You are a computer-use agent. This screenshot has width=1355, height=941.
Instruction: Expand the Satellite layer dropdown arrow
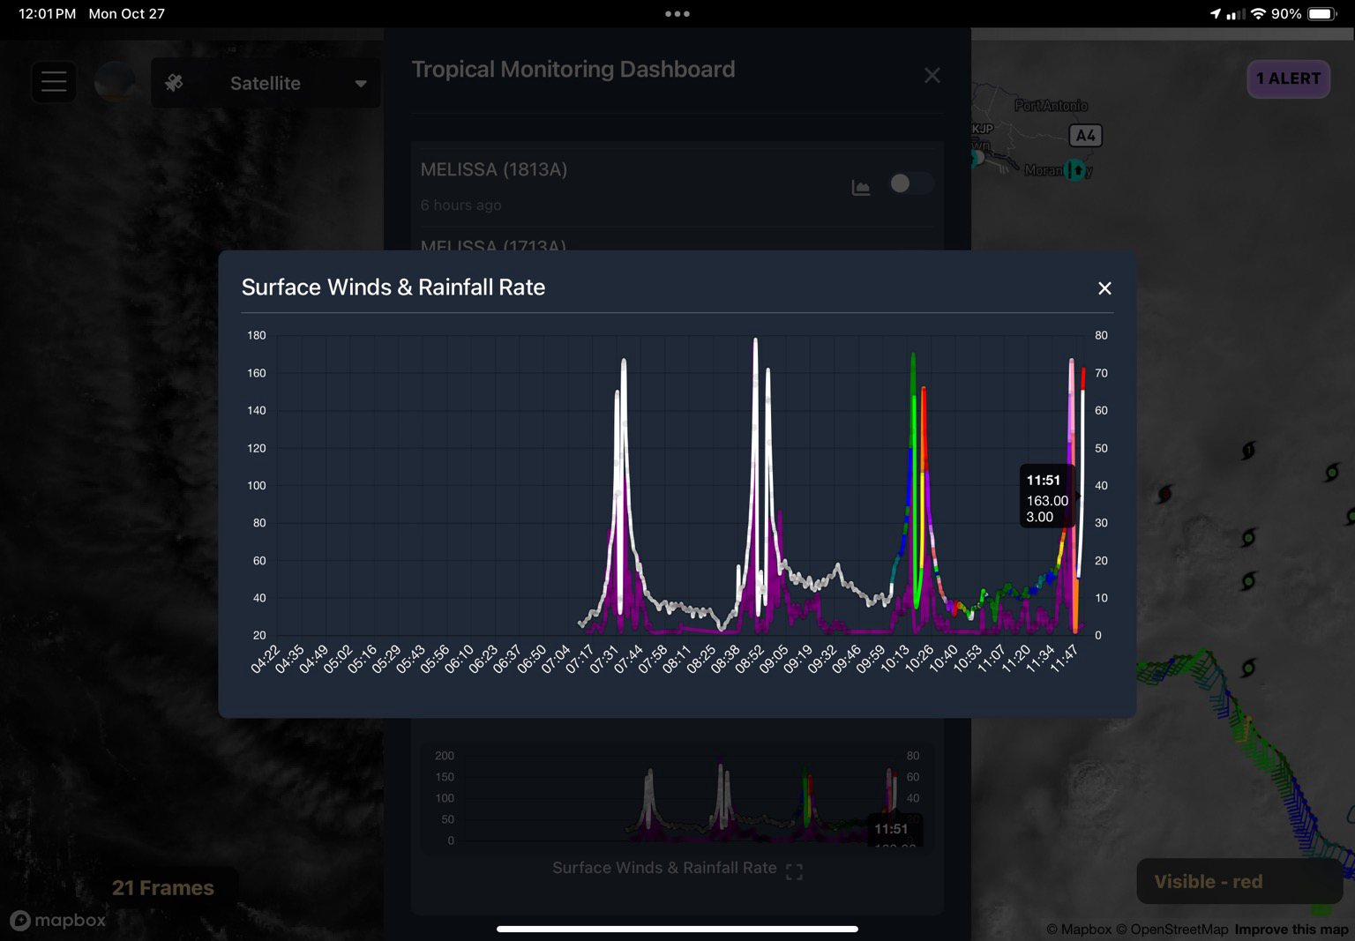click(x=360, y=84)
